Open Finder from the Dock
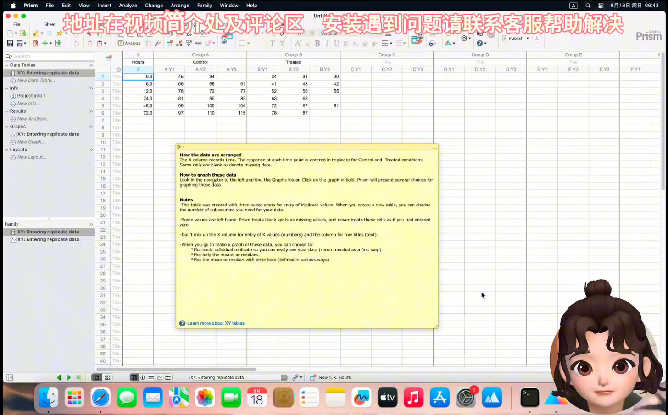This screenshot has width=668, height=415. tap(48, 397)
